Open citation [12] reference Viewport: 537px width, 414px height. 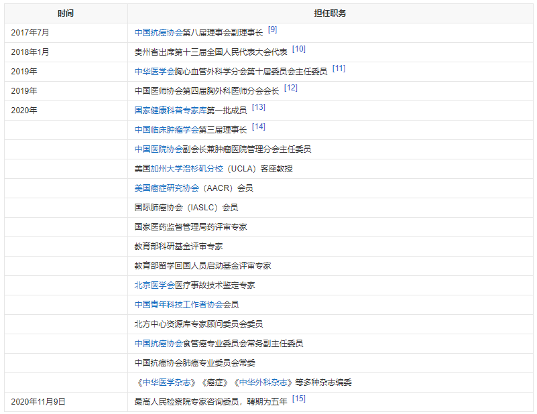[x=291, y=88]
